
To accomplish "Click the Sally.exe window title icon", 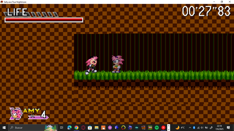I will pyautogui.click(x=2, y=2).
